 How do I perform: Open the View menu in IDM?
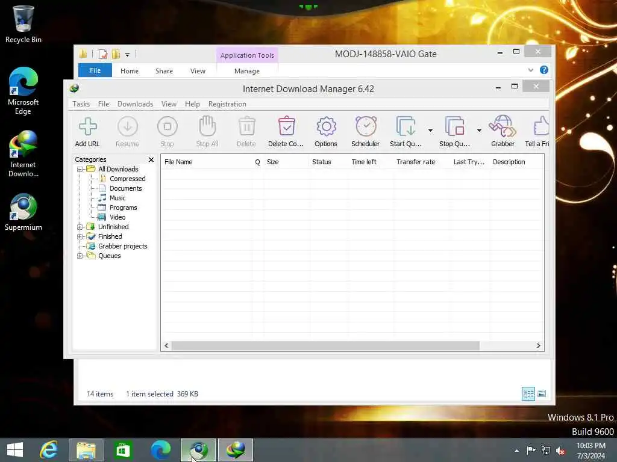pos(169,104)
